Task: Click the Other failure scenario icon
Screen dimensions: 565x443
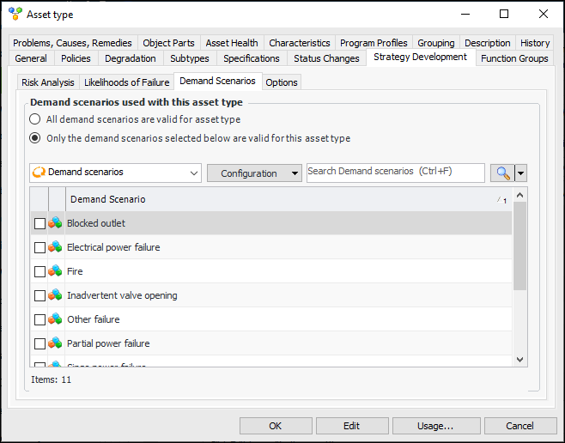Action: click(x=55, y=319)
